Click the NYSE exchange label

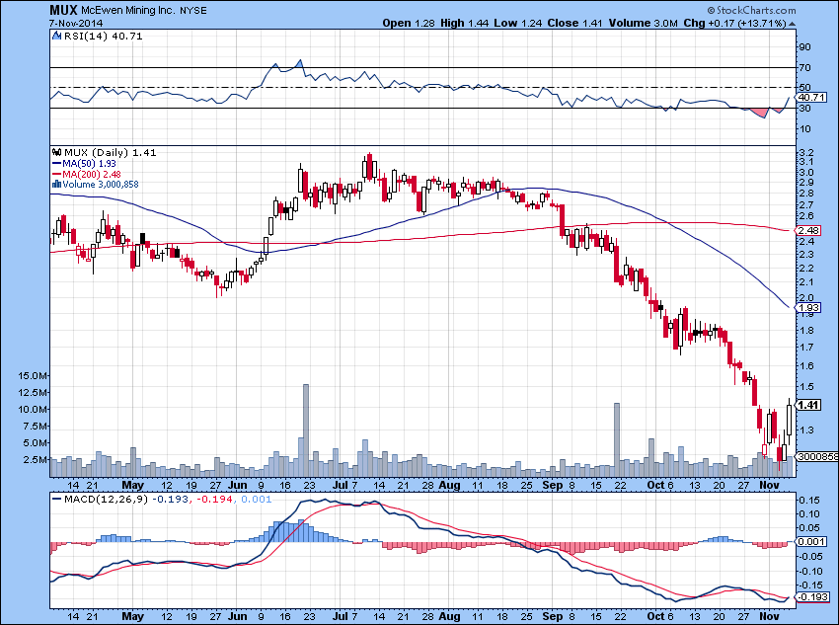(x=192, y=10)
